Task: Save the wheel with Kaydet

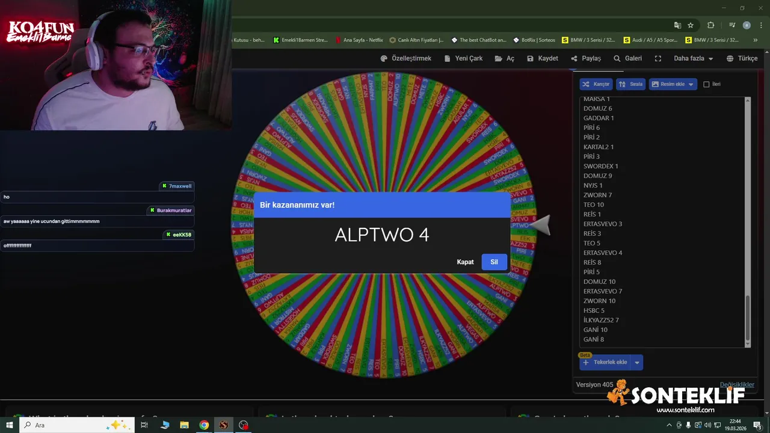Action: (542, 58)
